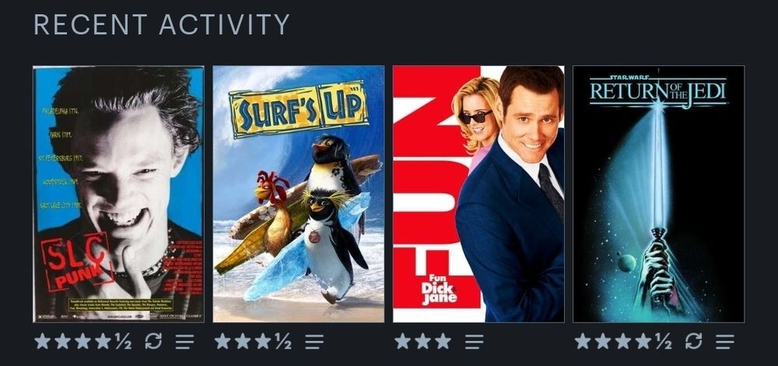Open the SLC Punk poster

[118, 194]
